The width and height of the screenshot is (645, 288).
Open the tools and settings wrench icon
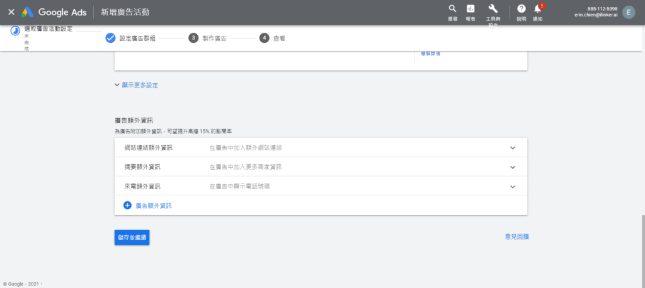click(x=493, y=9)
